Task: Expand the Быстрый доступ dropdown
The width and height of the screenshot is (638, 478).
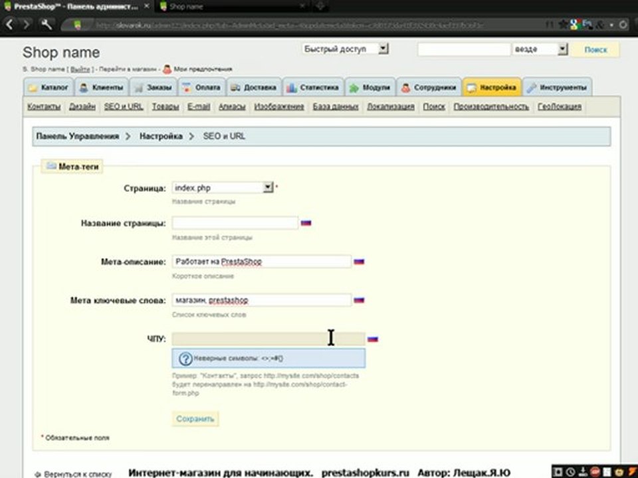Action: point(346,48)
